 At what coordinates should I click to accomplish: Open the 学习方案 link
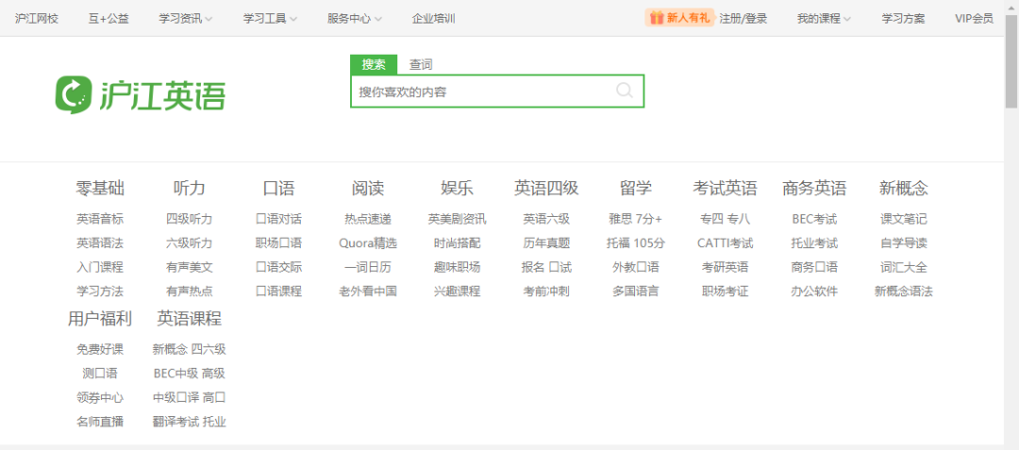[903, 19]
